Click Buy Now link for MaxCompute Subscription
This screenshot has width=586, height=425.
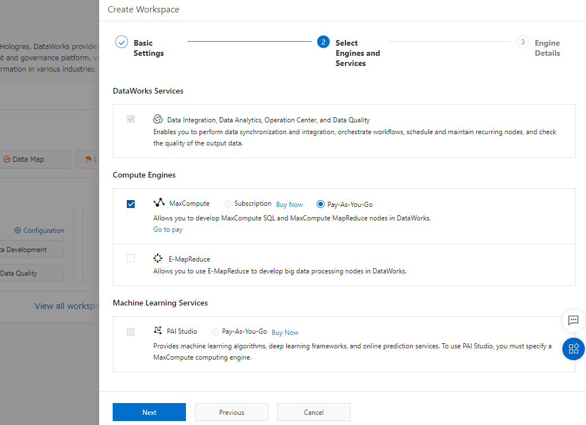click(289, 205)
